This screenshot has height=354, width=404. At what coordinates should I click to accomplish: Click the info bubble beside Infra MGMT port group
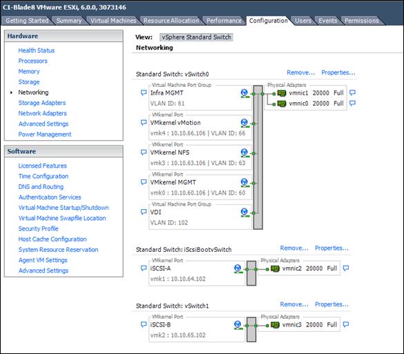click(x=144, y=92)
